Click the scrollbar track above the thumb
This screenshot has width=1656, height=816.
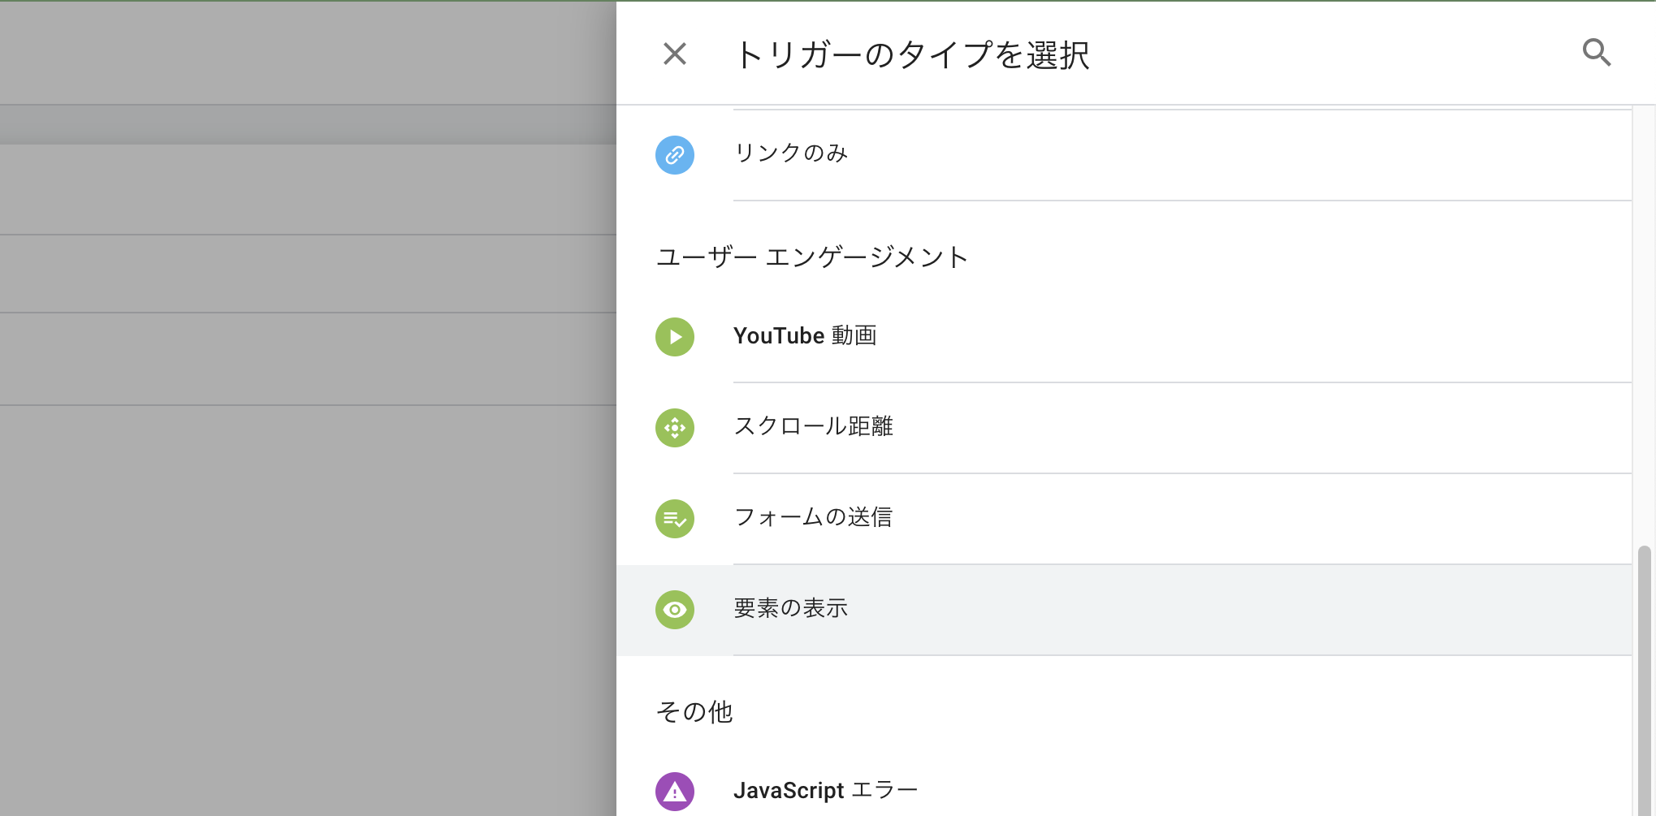1644,325
